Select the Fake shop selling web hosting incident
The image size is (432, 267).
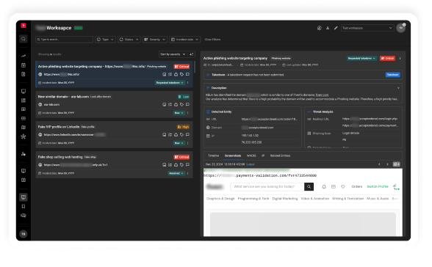(114, 165)
